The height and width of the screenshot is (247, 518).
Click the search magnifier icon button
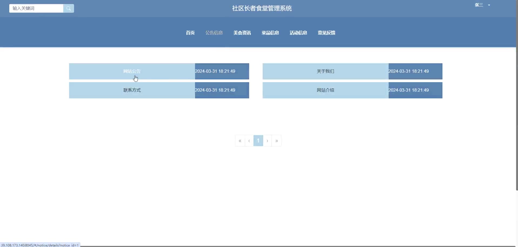(x=69, y=8)
